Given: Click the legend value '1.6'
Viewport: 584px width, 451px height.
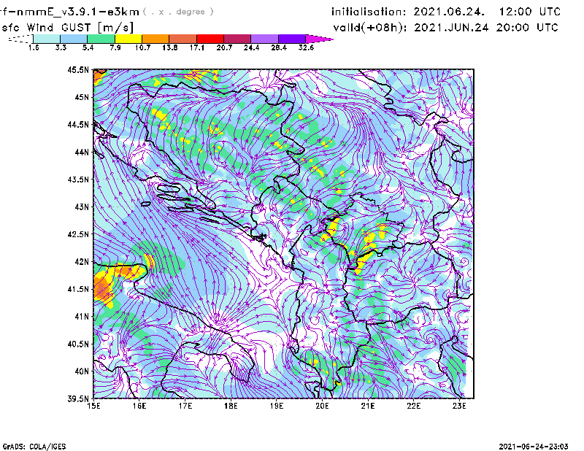Looking at the screenshot, I should (x=34, y=47).
